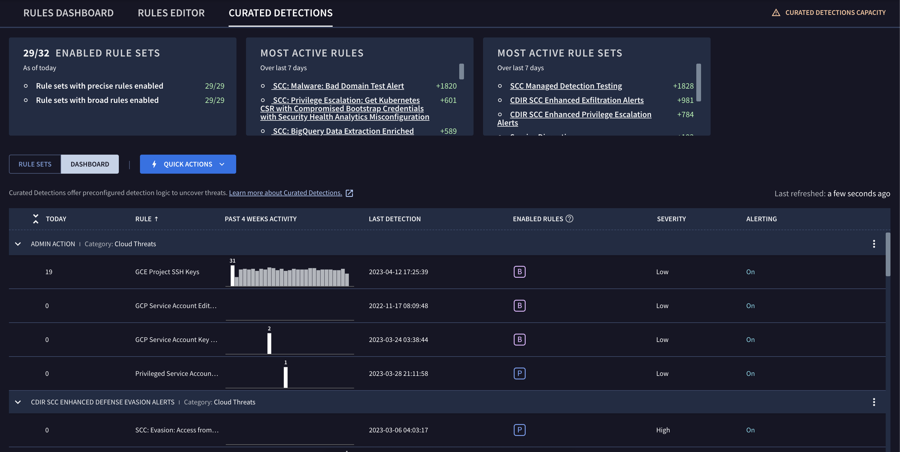Click the B icon for GCP Service Account Key...
Screen dimensions: 900x452
(519, 339)
